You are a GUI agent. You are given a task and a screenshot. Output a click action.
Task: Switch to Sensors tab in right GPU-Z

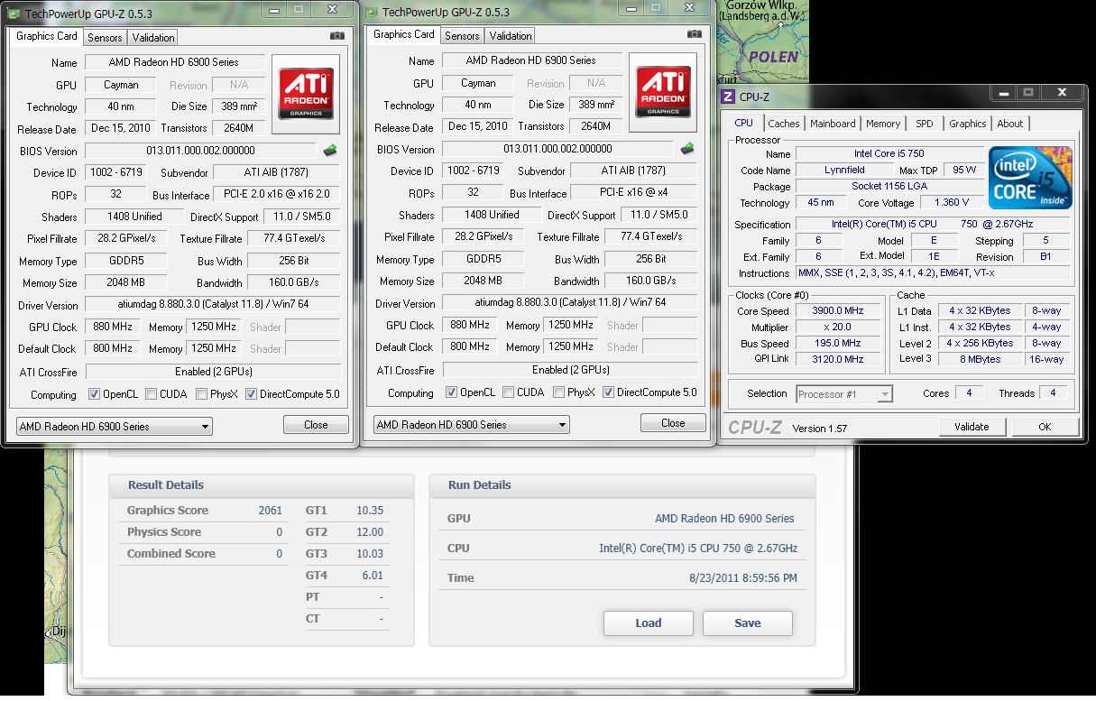(462, 36)
